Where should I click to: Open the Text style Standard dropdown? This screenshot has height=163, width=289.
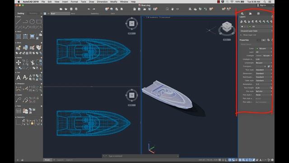pos(264,70)
